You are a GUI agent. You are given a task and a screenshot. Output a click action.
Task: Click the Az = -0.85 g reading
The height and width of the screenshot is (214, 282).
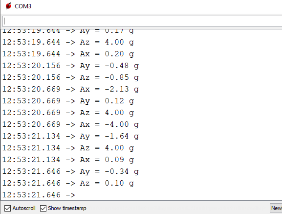[x=109, y=77]
